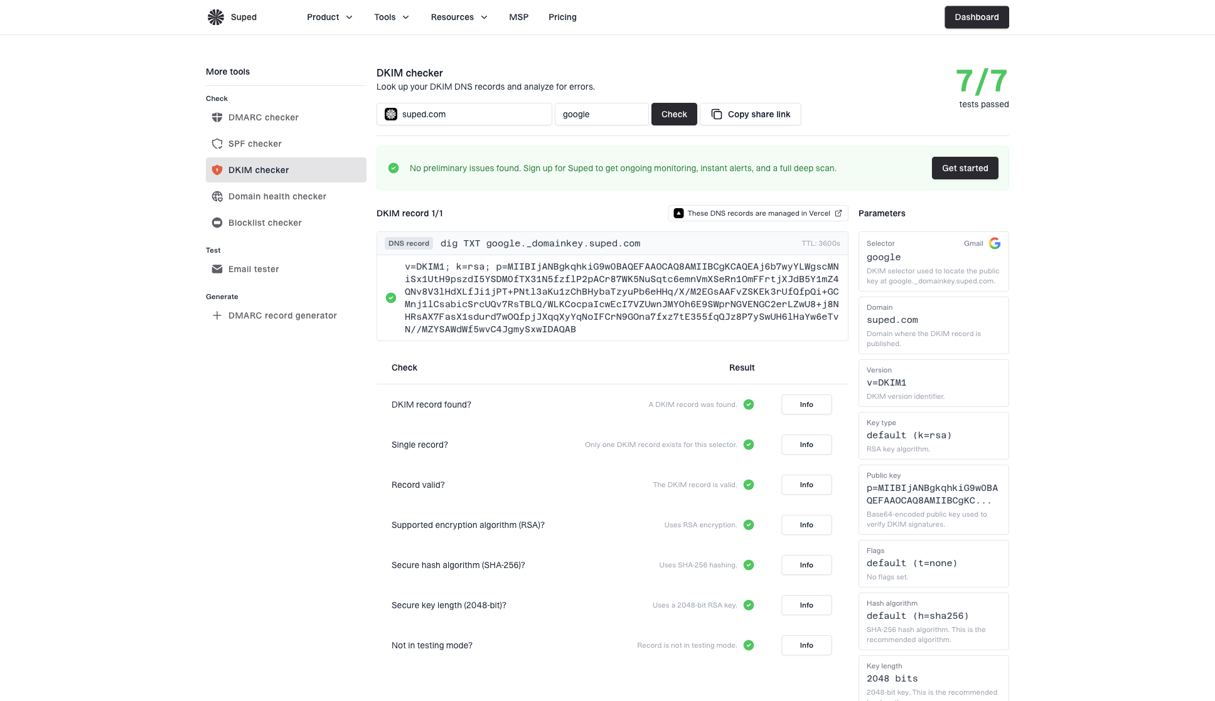The width and height of the screenshot is (1215, 701).
Task: Show Info for Supported encryption algorithm
Action: tap(806, 525)
